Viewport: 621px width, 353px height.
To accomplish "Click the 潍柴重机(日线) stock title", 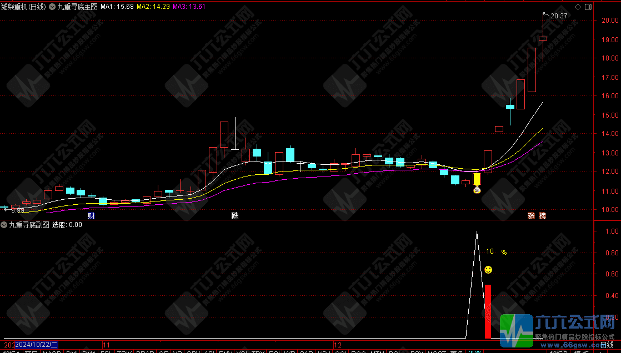I will coord(26,7).
